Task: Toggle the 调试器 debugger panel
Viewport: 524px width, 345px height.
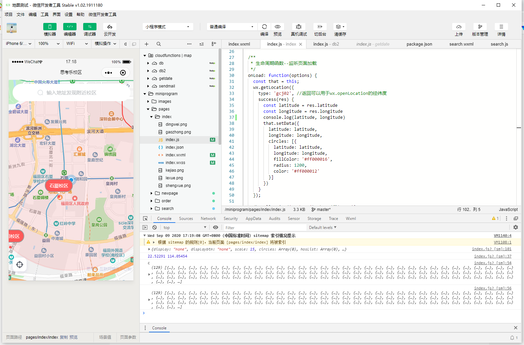Action: [90, 27]
